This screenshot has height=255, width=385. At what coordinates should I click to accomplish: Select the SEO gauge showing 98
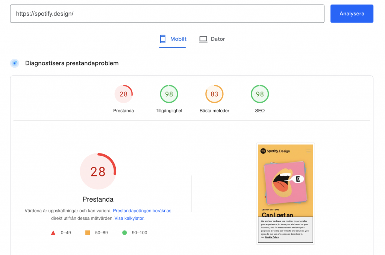point(259,94)
